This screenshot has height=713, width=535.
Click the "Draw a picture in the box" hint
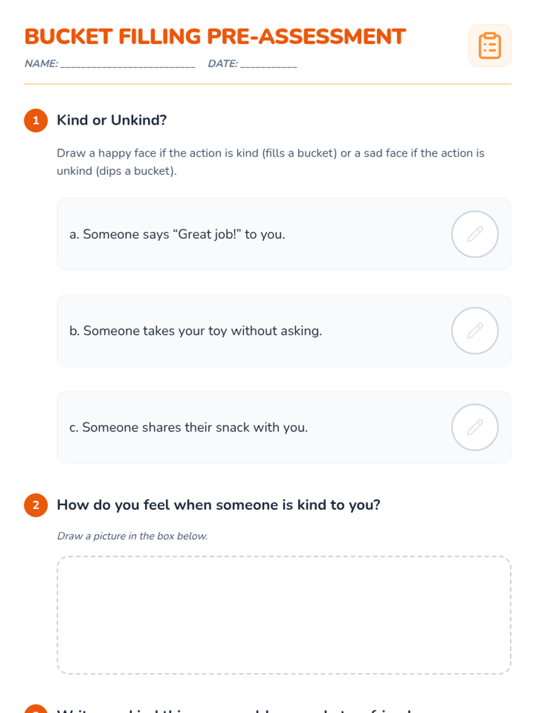132,536
